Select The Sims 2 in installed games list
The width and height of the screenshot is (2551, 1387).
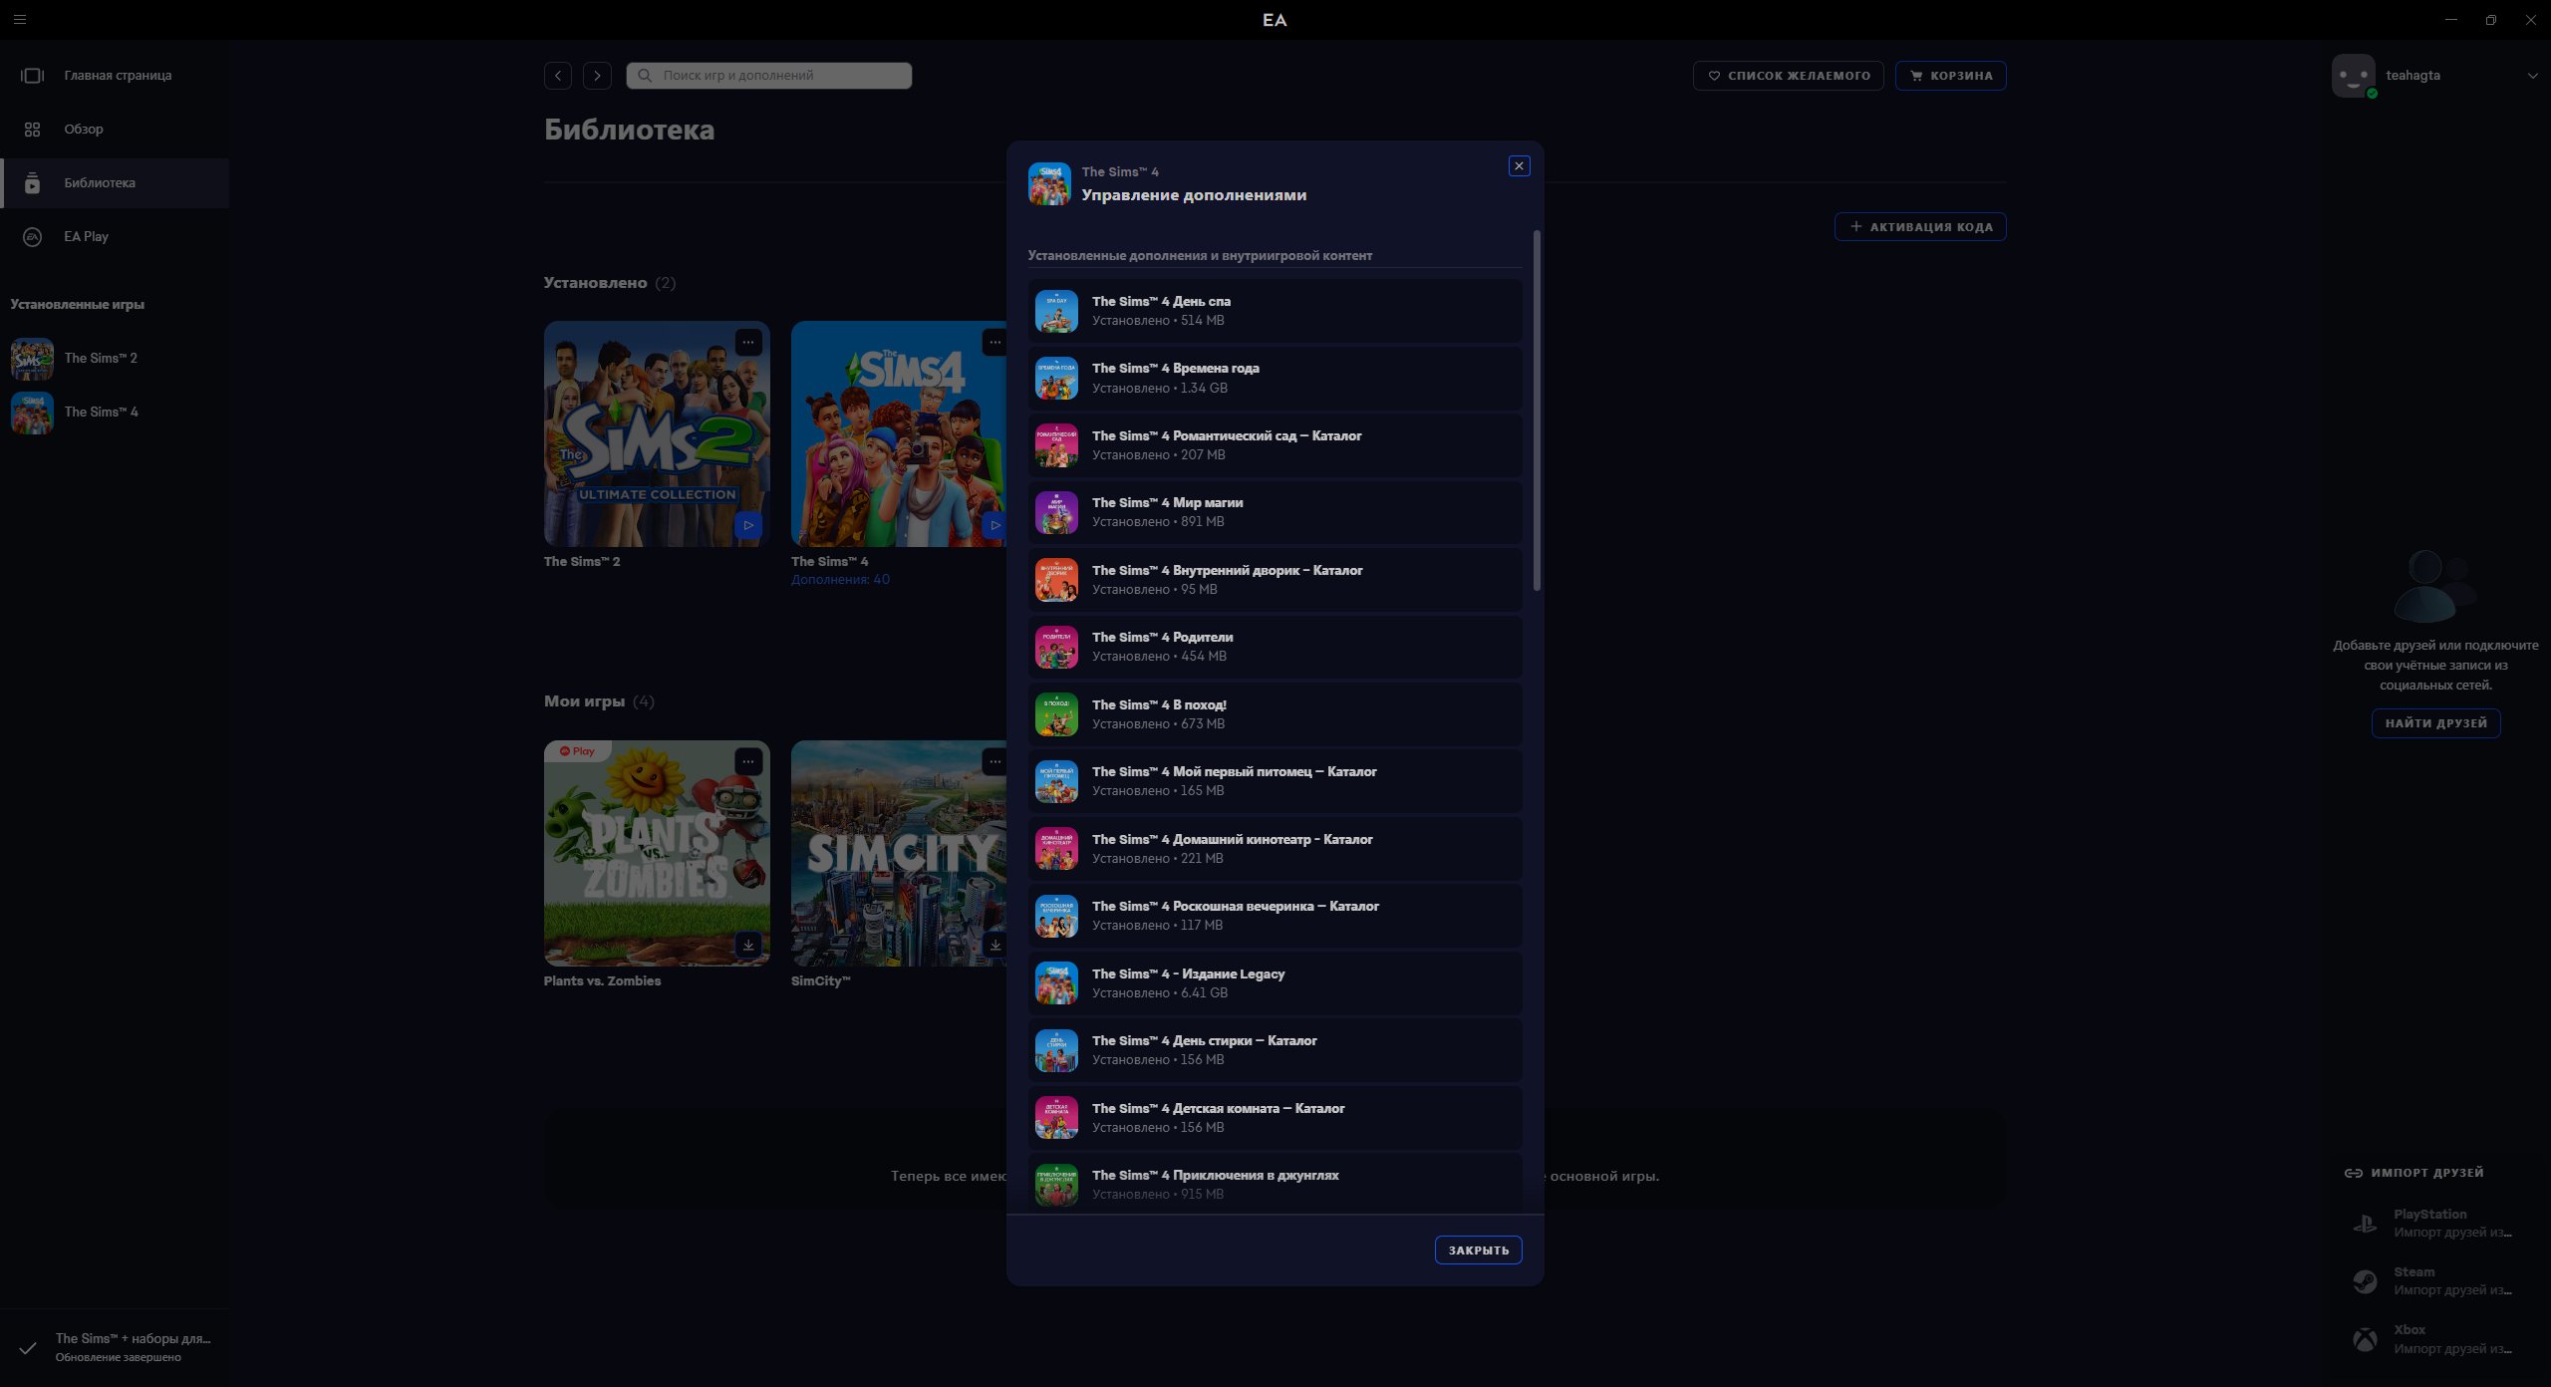coord(115,358)
